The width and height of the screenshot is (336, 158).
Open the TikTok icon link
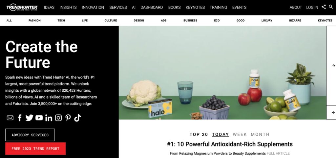point(77,118)
